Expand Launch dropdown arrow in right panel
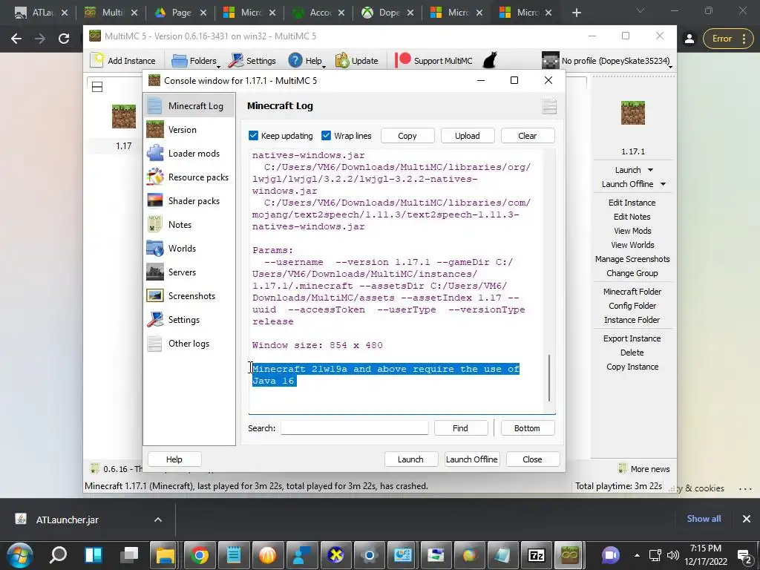This screenshot has height=570, width=760. pyautogui.click(x=650, y=170)
